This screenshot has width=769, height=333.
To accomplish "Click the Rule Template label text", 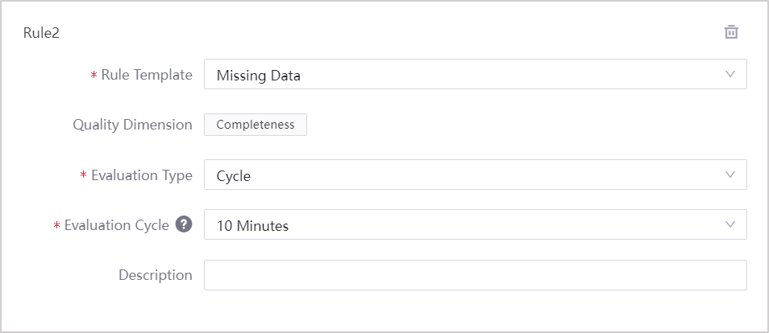I will (x=147, y=75).
